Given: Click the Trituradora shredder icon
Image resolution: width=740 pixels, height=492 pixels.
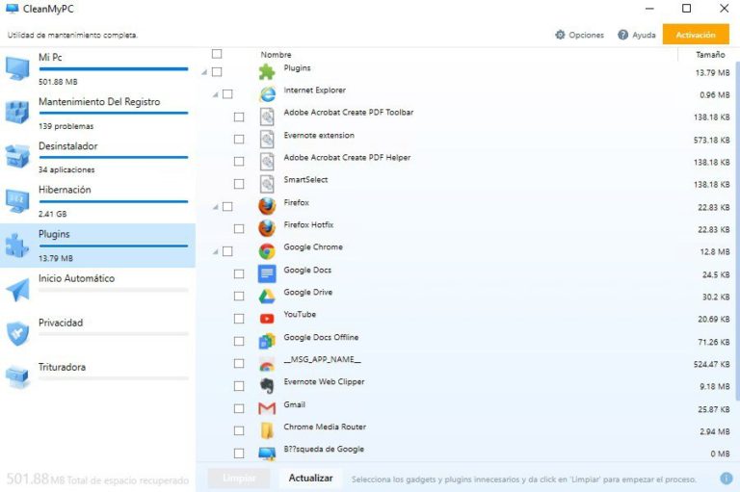Looking at the screenshot, I should (x=17, y=377).
